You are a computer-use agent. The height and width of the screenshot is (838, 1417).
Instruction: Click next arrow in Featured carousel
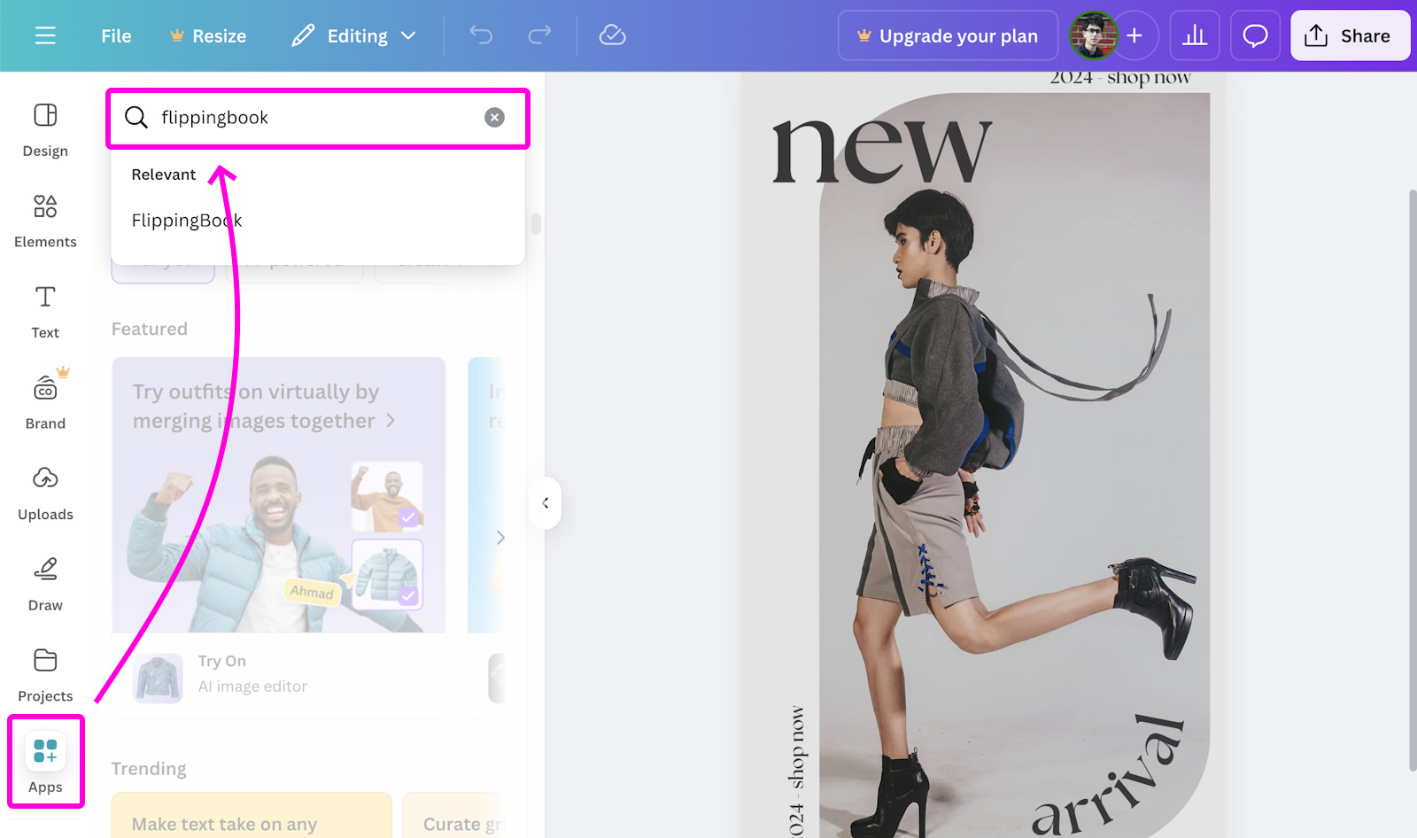[x=500, y=538]
